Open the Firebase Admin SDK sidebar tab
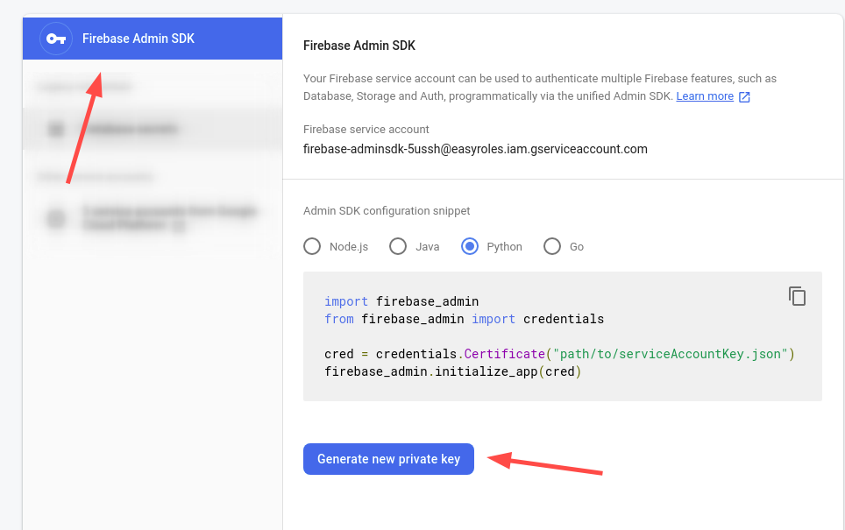 (153, 39)
